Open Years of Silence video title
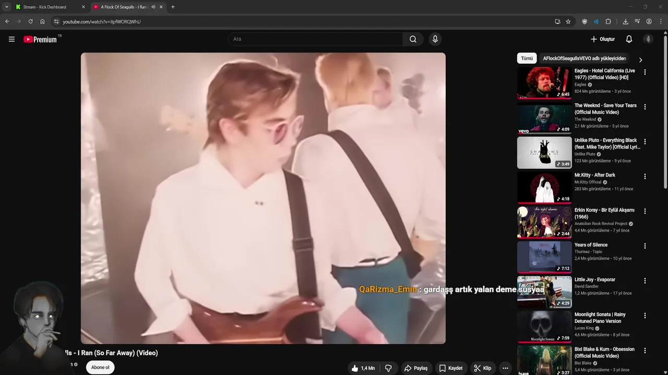 [x=591, y=245]
